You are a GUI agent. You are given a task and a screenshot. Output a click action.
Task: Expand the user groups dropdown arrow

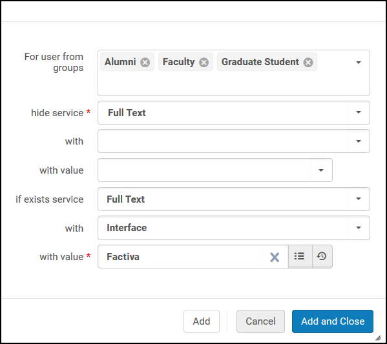coord(359,63)
